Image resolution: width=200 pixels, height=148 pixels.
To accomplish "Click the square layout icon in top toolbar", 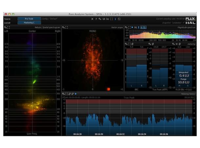I will (119, 19).
